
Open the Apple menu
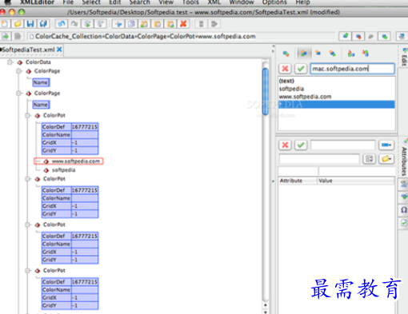8,2
